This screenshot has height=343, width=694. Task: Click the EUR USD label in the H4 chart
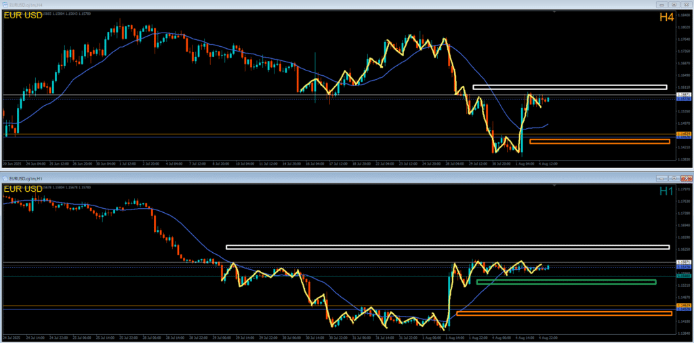point(23,16)
